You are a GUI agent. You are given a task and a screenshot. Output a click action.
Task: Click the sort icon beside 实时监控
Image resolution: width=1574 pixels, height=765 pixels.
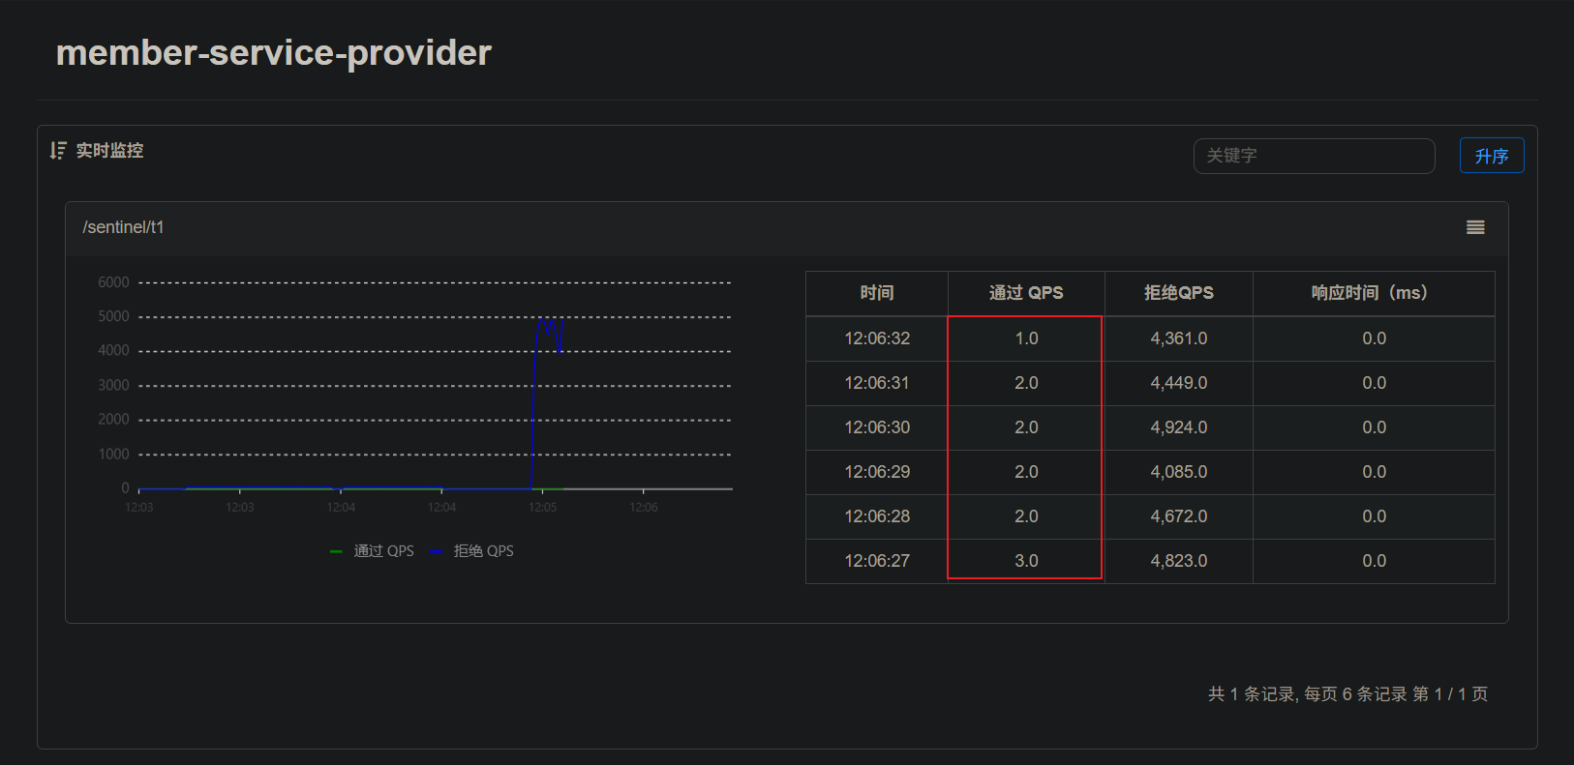pos(58,151)
